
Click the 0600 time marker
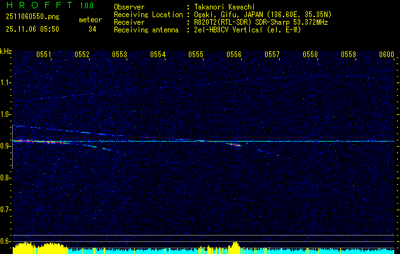click(387, 55)
